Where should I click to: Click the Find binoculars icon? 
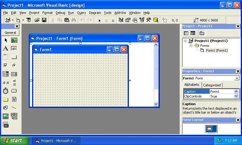[74, 20]
